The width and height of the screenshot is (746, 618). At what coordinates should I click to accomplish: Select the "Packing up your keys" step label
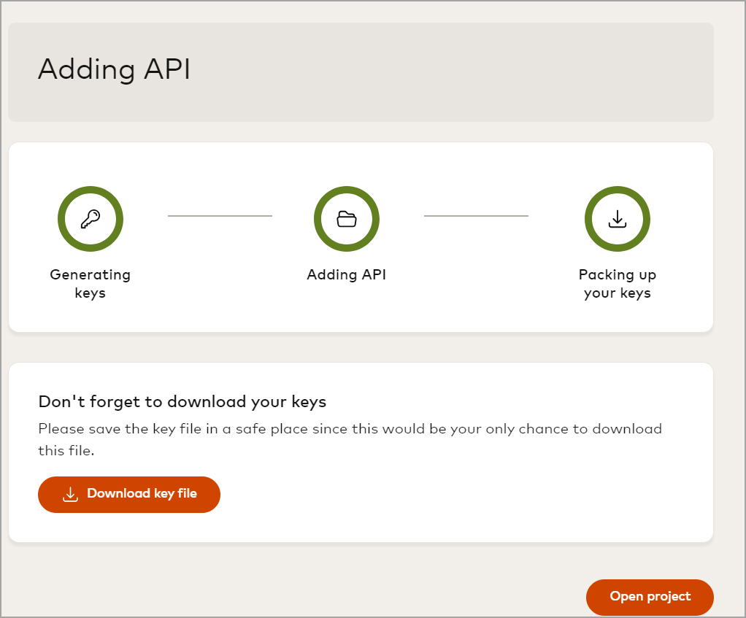tap(617, 284)
